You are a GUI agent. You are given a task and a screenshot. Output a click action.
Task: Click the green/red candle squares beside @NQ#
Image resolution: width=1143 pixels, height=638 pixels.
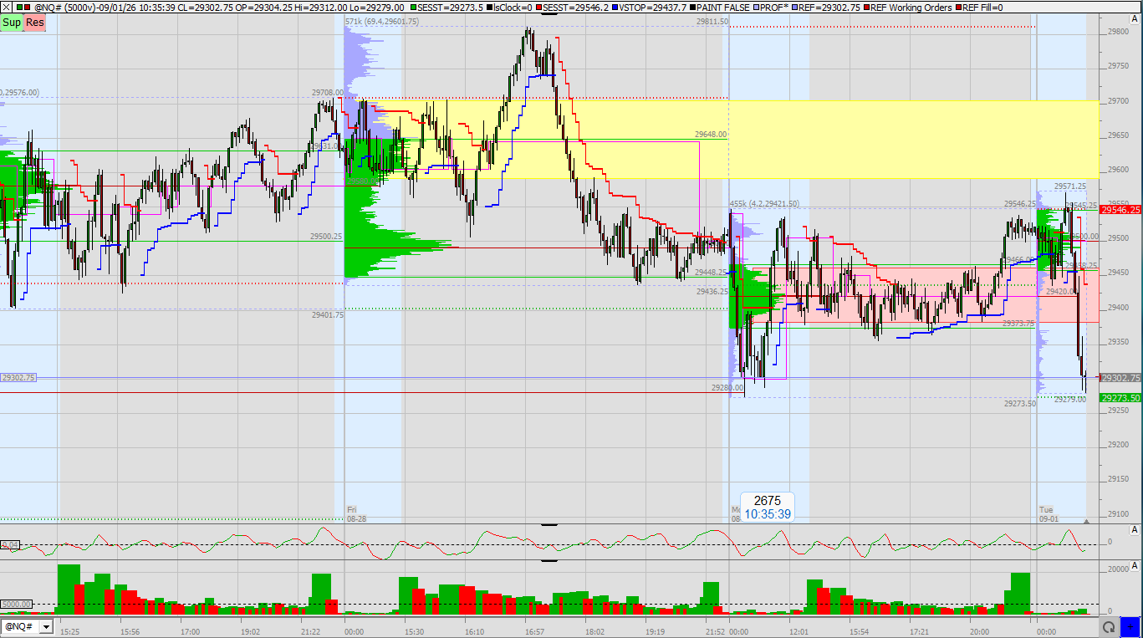coord(22,8)
